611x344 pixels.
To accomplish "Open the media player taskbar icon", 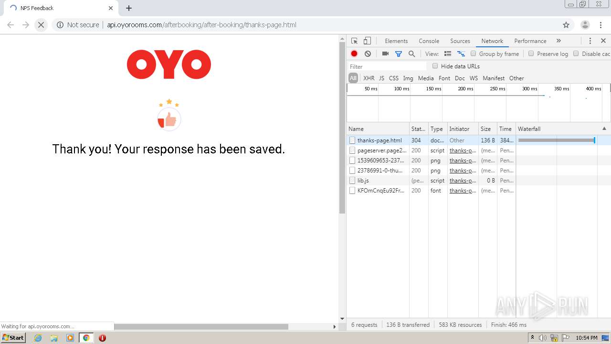I will [70, 338].
